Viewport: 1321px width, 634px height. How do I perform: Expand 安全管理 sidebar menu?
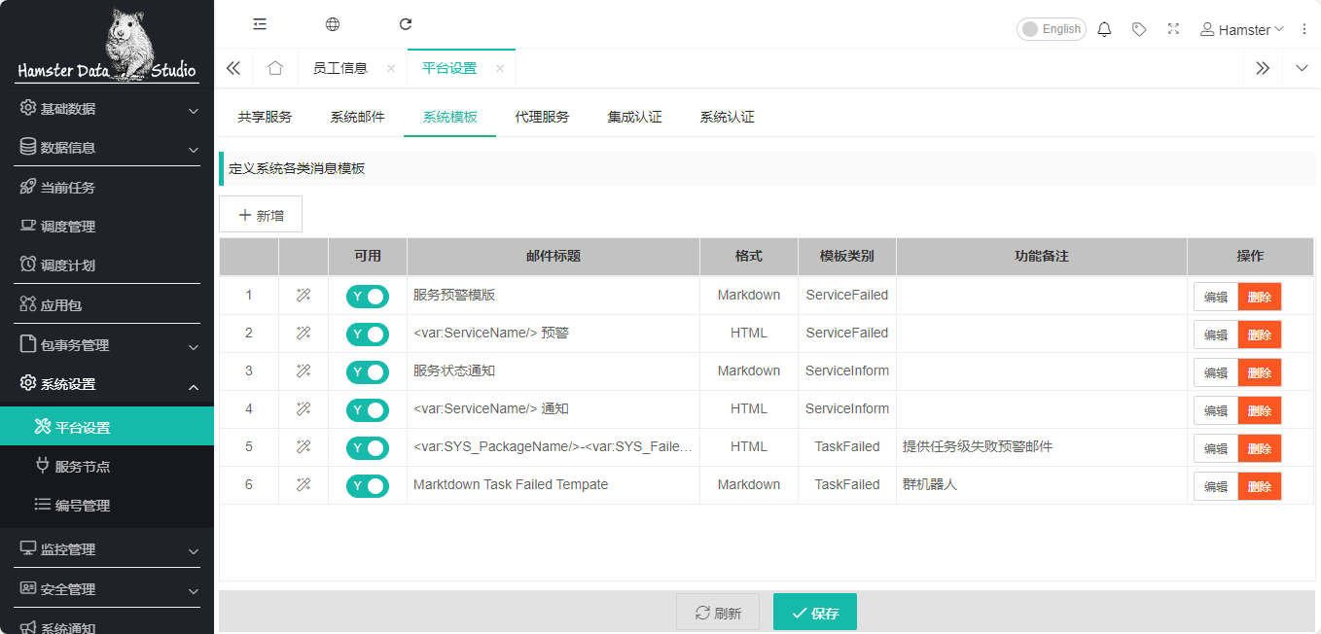click(107, 588)
